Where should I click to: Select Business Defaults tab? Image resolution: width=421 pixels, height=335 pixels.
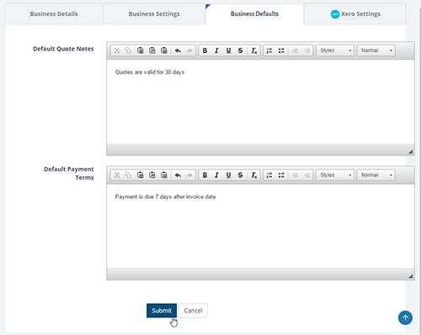click(x=254, y=14)
